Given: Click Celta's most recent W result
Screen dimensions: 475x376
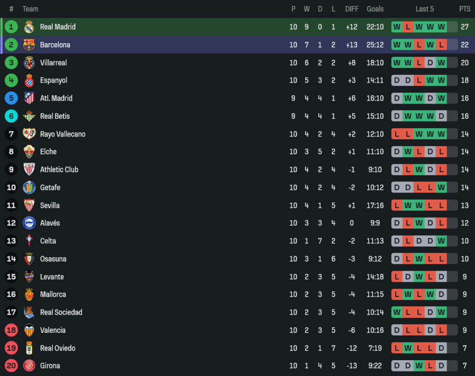Looking at the screenshot, I should (441, 241).
